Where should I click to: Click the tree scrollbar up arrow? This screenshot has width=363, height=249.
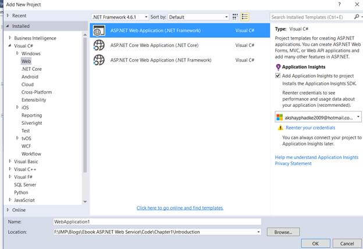click(x=85, y=35)
